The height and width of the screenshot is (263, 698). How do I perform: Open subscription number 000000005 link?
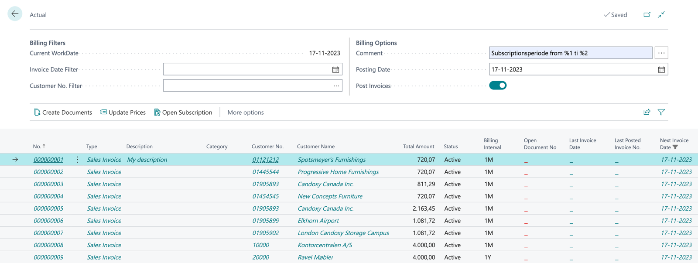coord(48,208)
